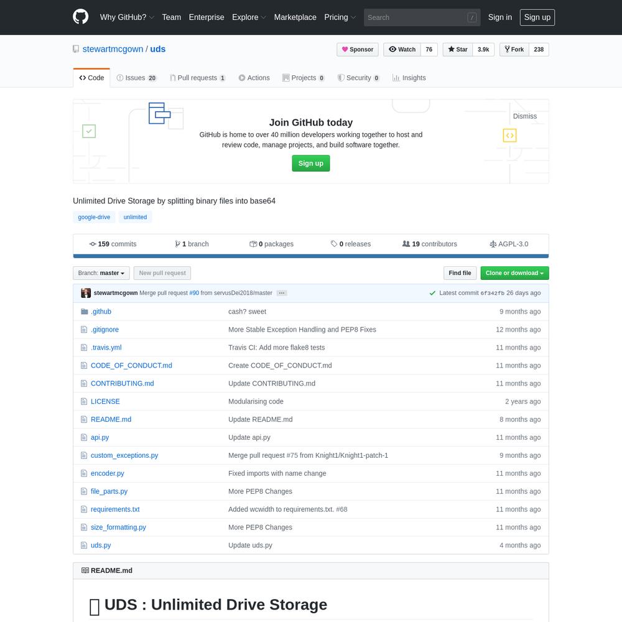This screenshot has height=622, width=622.
Task: Open the custom_exceptions.py file
Action: pos(124,455)
